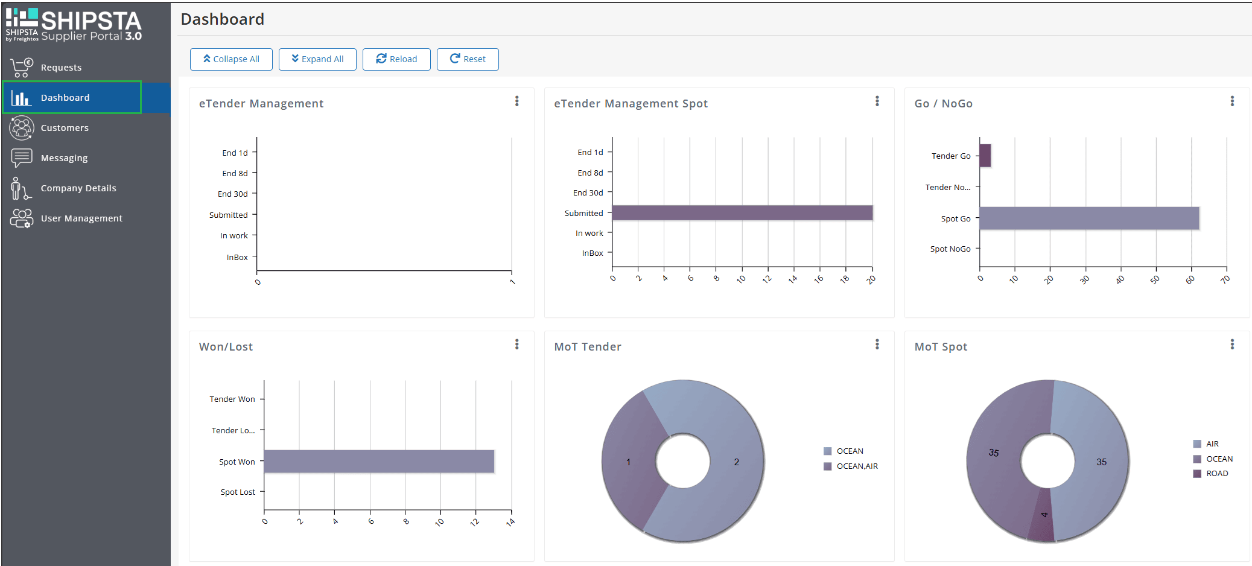The image size is (1252, 566).
Task: Open the Company Details icon in the sidebar
Action: pyautogui.click(x=21, y=188)
